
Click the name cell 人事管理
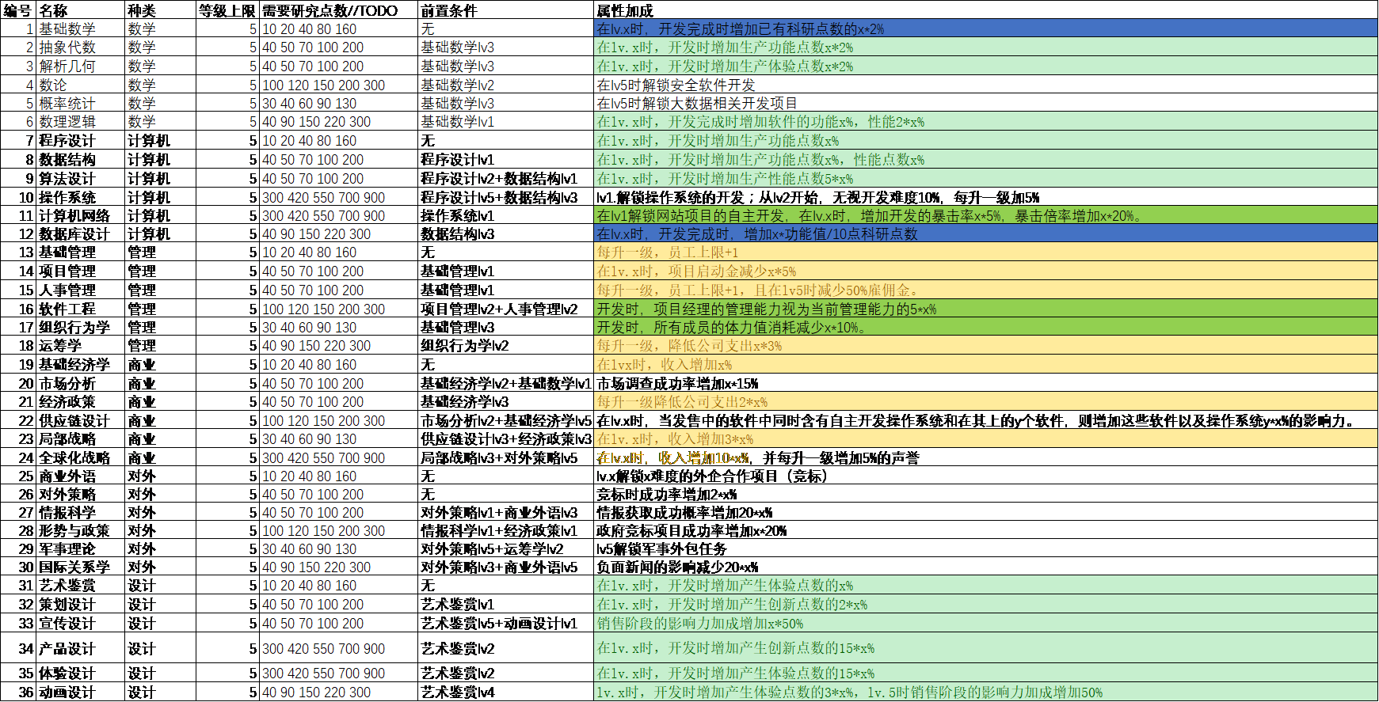point(81,290)
